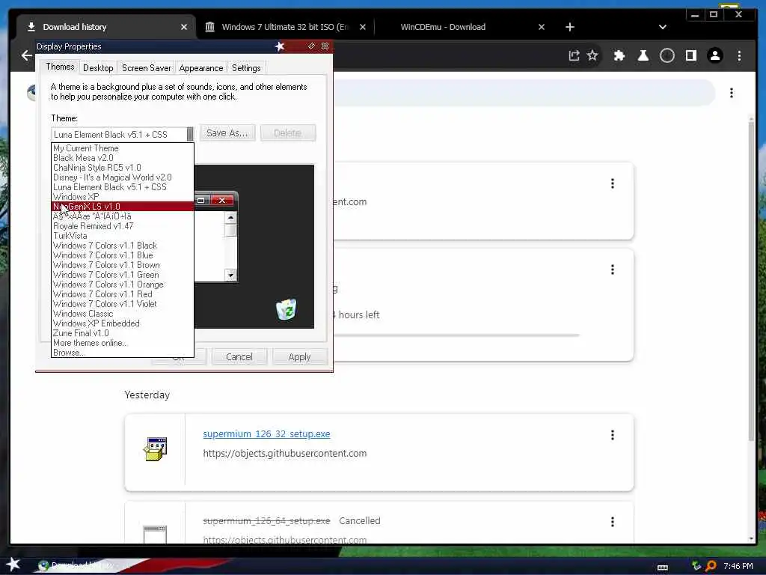
Task: Close the WinCDEmu - Download tab
Action: tap(542, 27)
